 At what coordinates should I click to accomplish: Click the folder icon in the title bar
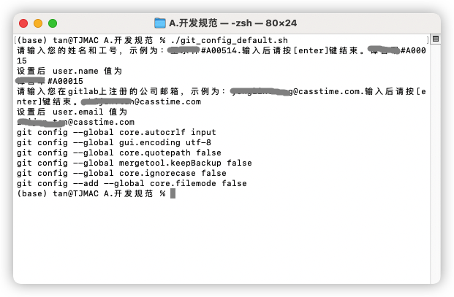pyautogui.click(x=160, y=23)
